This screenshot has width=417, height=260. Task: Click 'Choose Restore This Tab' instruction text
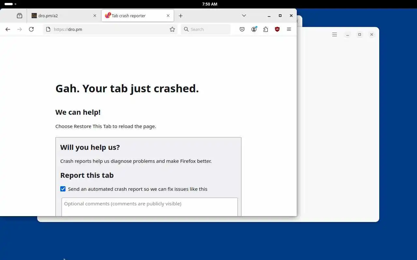point(106,126)
